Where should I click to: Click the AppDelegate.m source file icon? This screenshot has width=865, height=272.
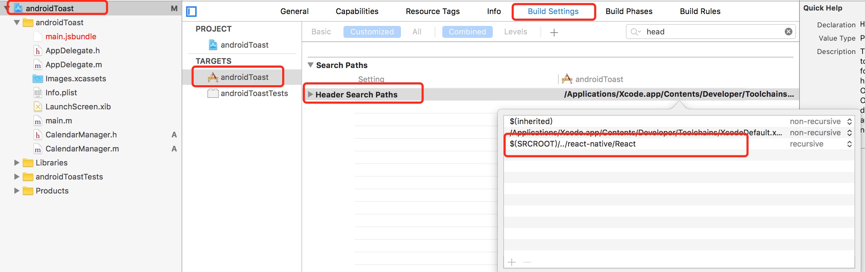(x=38, y=65)
